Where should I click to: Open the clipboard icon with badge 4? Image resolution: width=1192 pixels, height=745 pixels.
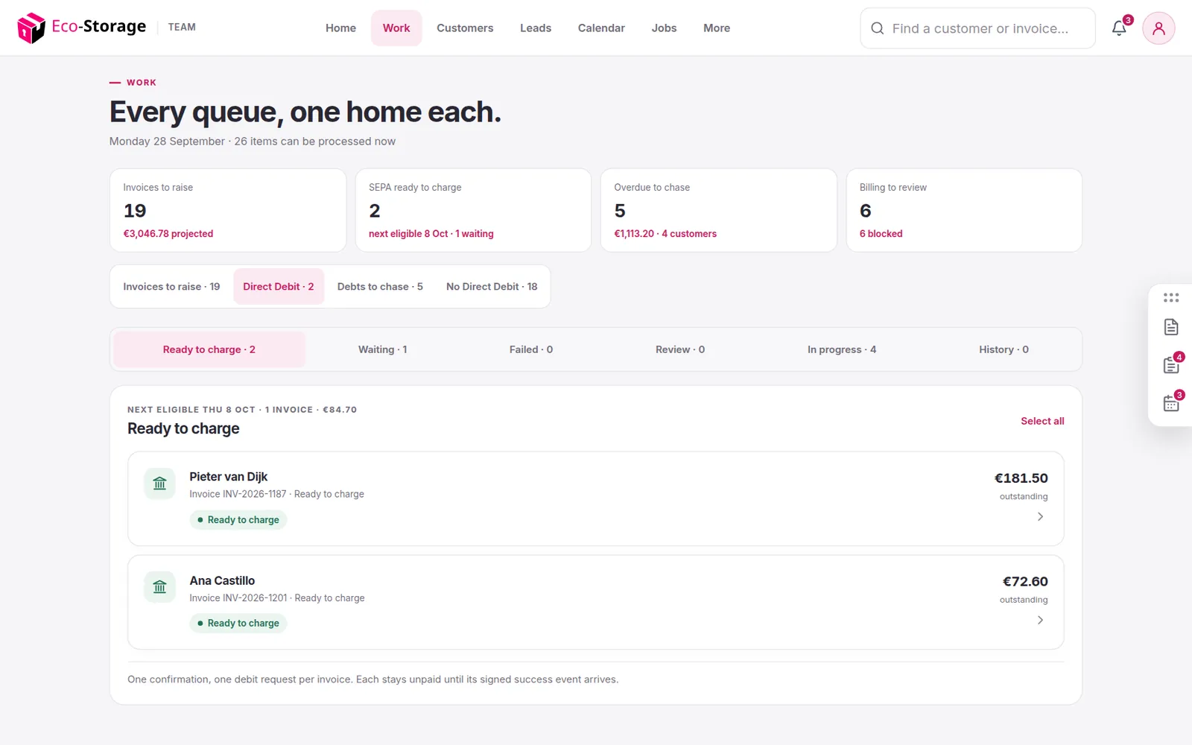[1171, 365]
